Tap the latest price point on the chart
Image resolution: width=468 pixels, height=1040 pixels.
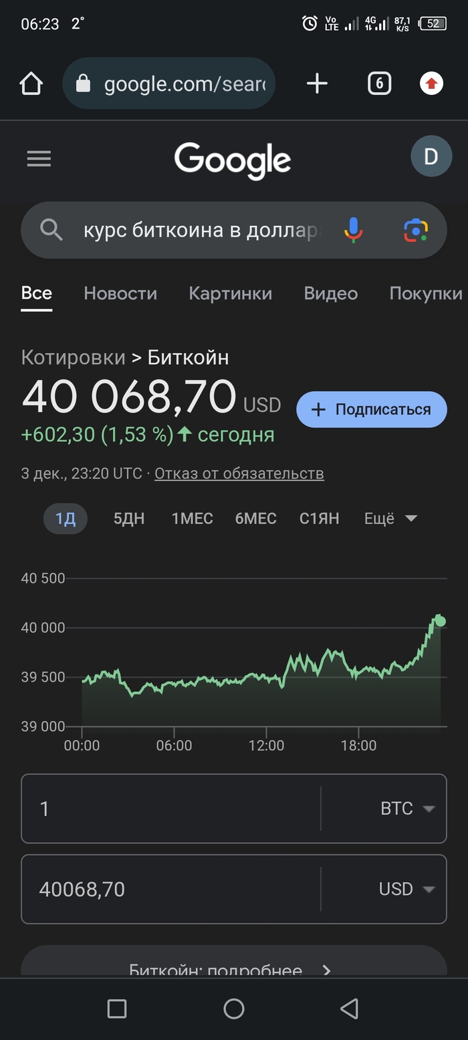tap(440, 622)
